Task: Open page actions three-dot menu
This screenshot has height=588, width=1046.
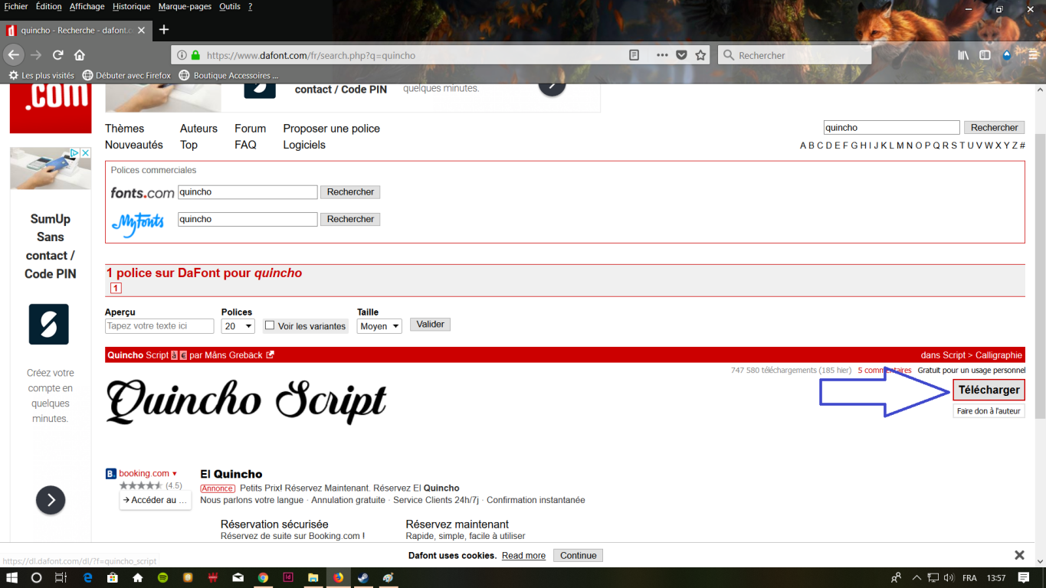Action: click(x=662, y=55)
